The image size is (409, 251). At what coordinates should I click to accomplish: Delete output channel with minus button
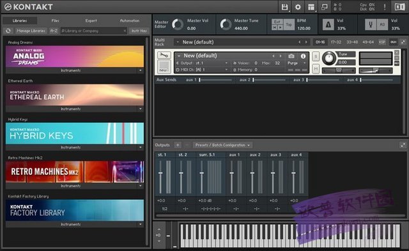coord(187,145)
